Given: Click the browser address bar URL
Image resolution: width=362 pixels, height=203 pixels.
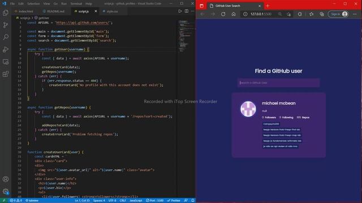Looking at the screenshot, I should click(261, 14).
